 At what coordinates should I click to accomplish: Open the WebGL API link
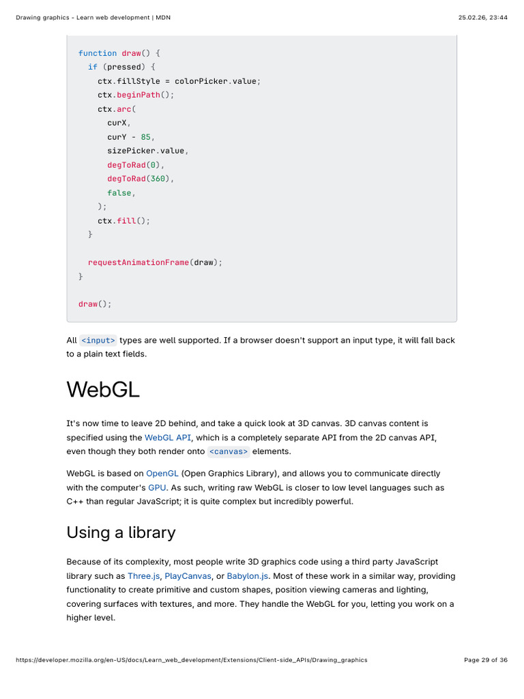click(x=168, y=438)
